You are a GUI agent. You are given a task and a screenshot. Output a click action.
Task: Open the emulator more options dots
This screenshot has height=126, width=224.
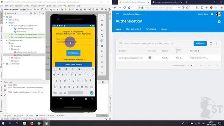102,72
